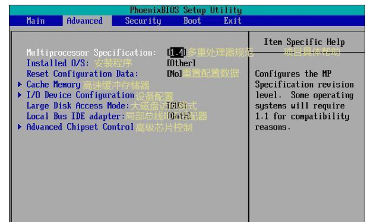The width and height of the screenshot is (367, 222).
Task: Open Advanced Chipset Control submenu
Action: [x=80, y=127]
